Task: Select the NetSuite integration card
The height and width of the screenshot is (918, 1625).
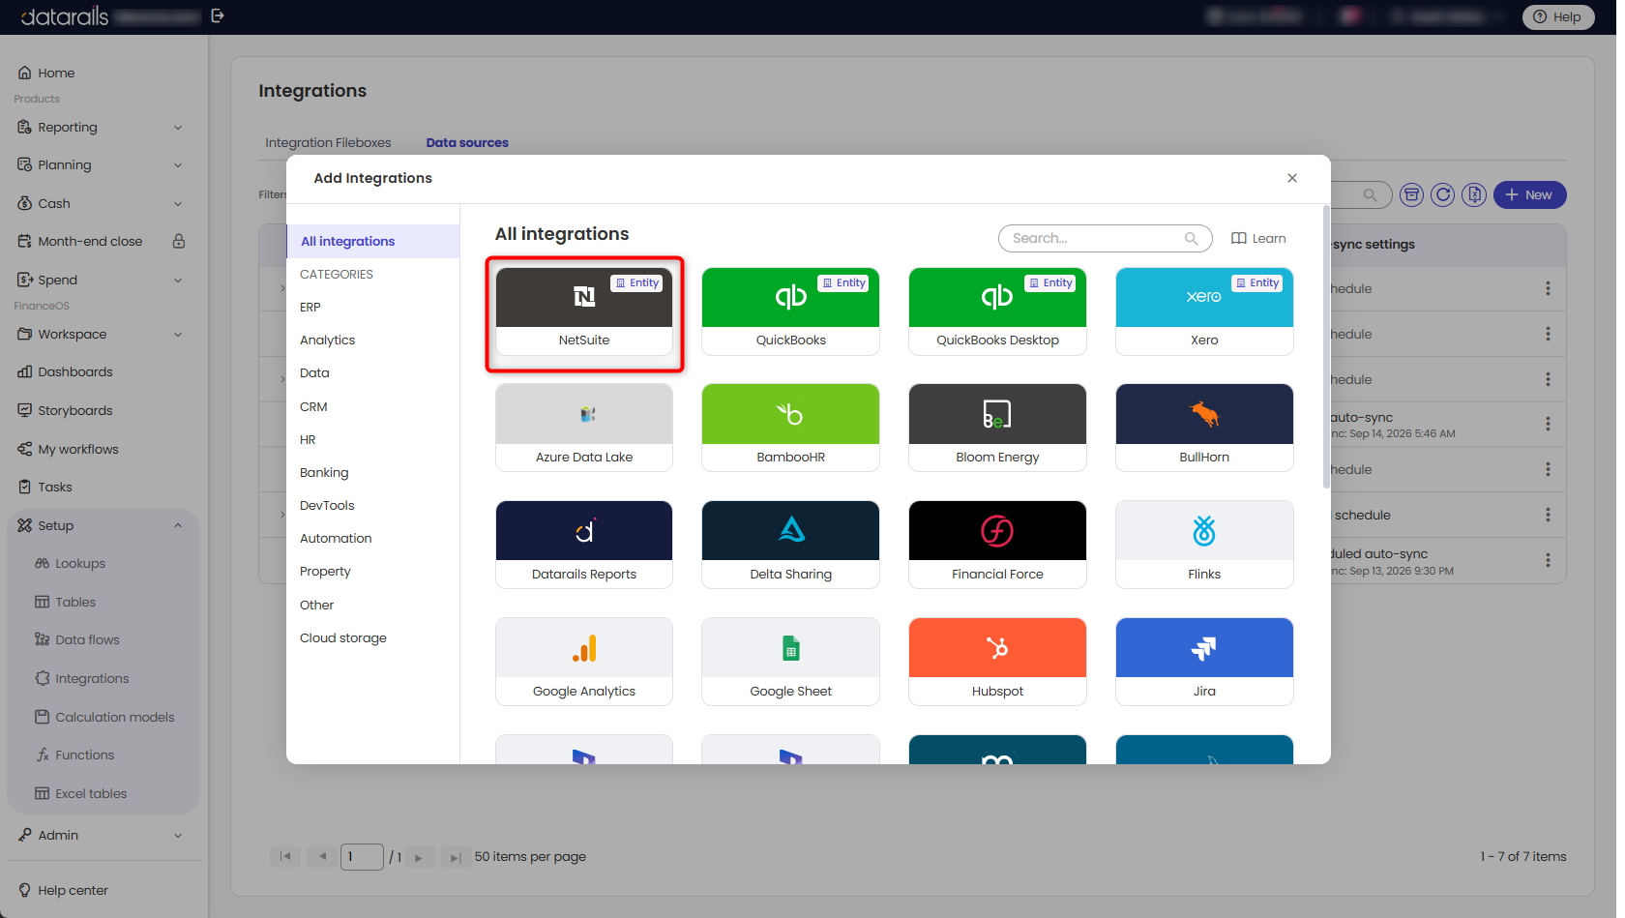Action: coord(584,311)
